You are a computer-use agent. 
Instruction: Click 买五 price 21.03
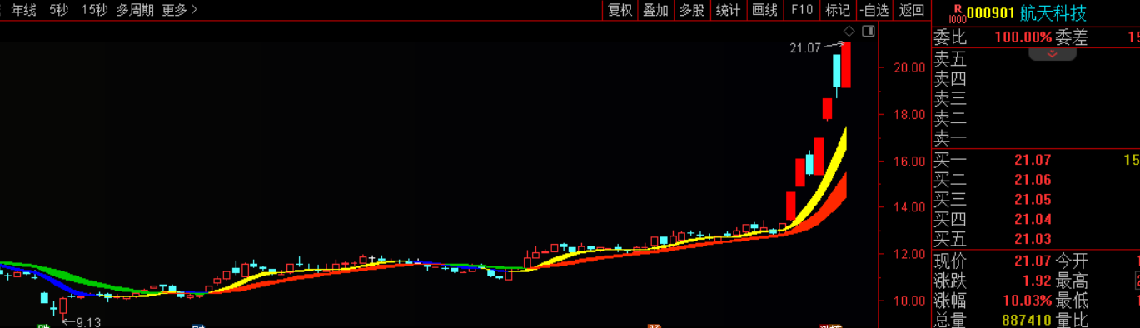pyautogui.click(x=1033, y=240)
